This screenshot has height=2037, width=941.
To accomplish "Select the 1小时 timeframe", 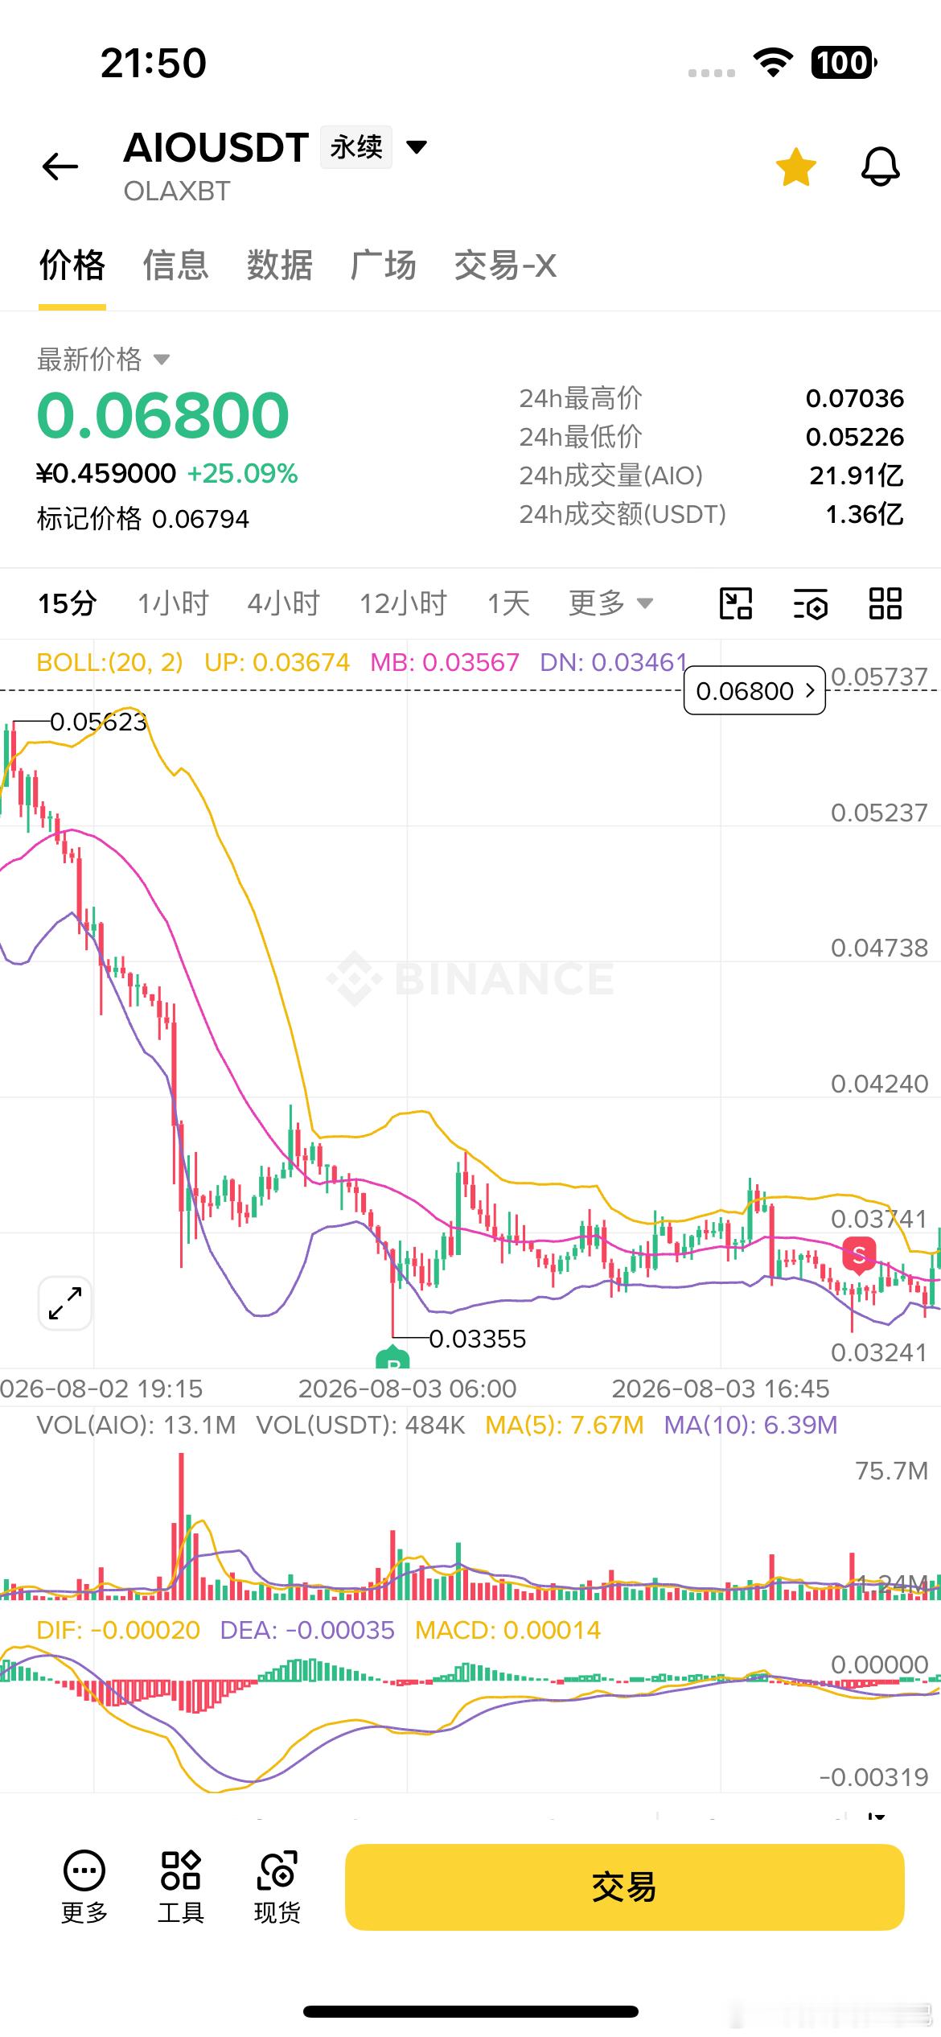I will [x=173, y=603].
